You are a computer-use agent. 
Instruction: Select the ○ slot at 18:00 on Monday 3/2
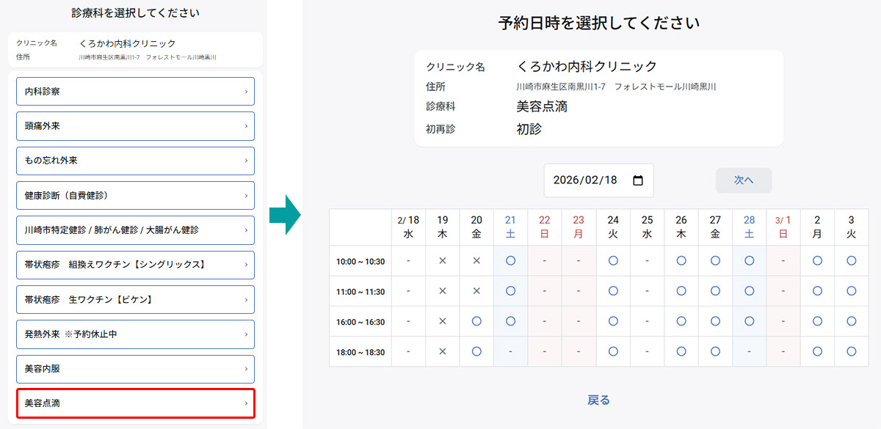(x=817, y=351)
